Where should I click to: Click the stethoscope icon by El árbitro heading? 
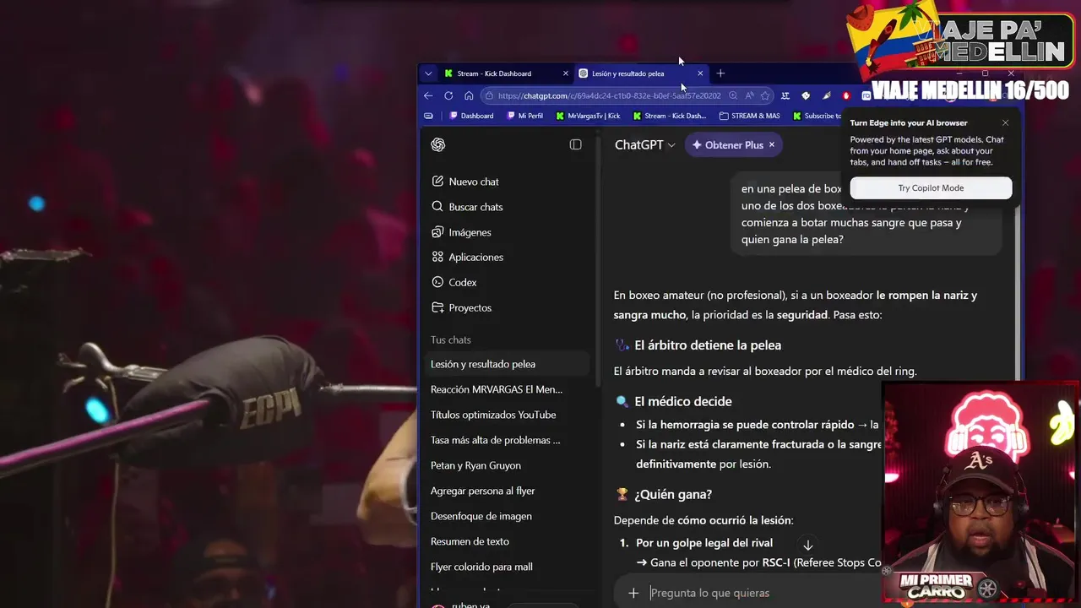point(622,345)
